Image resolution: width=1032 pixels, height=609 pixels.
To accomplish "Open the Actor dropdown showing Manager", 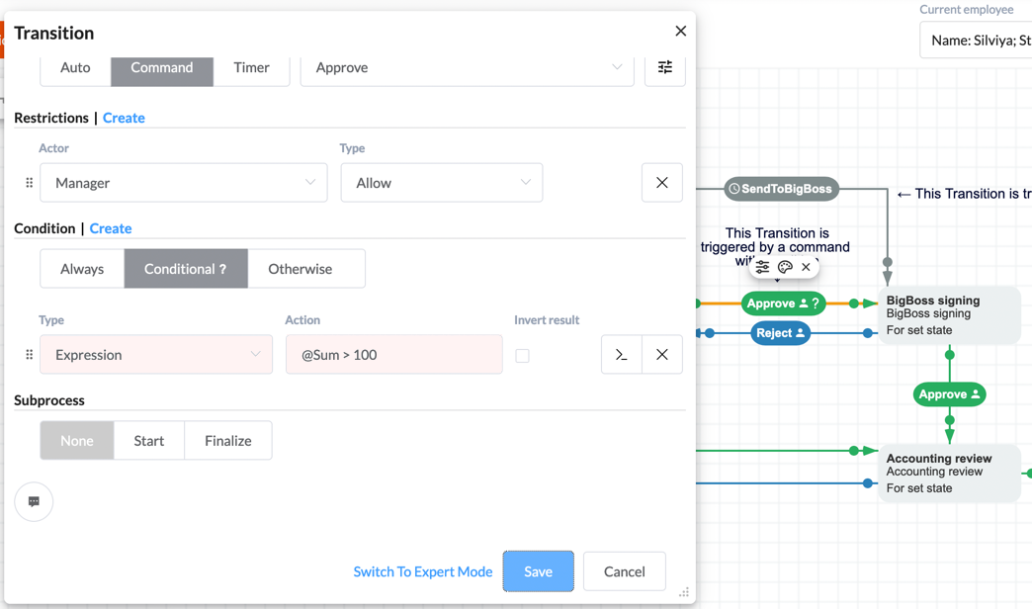I will [183, 182].
